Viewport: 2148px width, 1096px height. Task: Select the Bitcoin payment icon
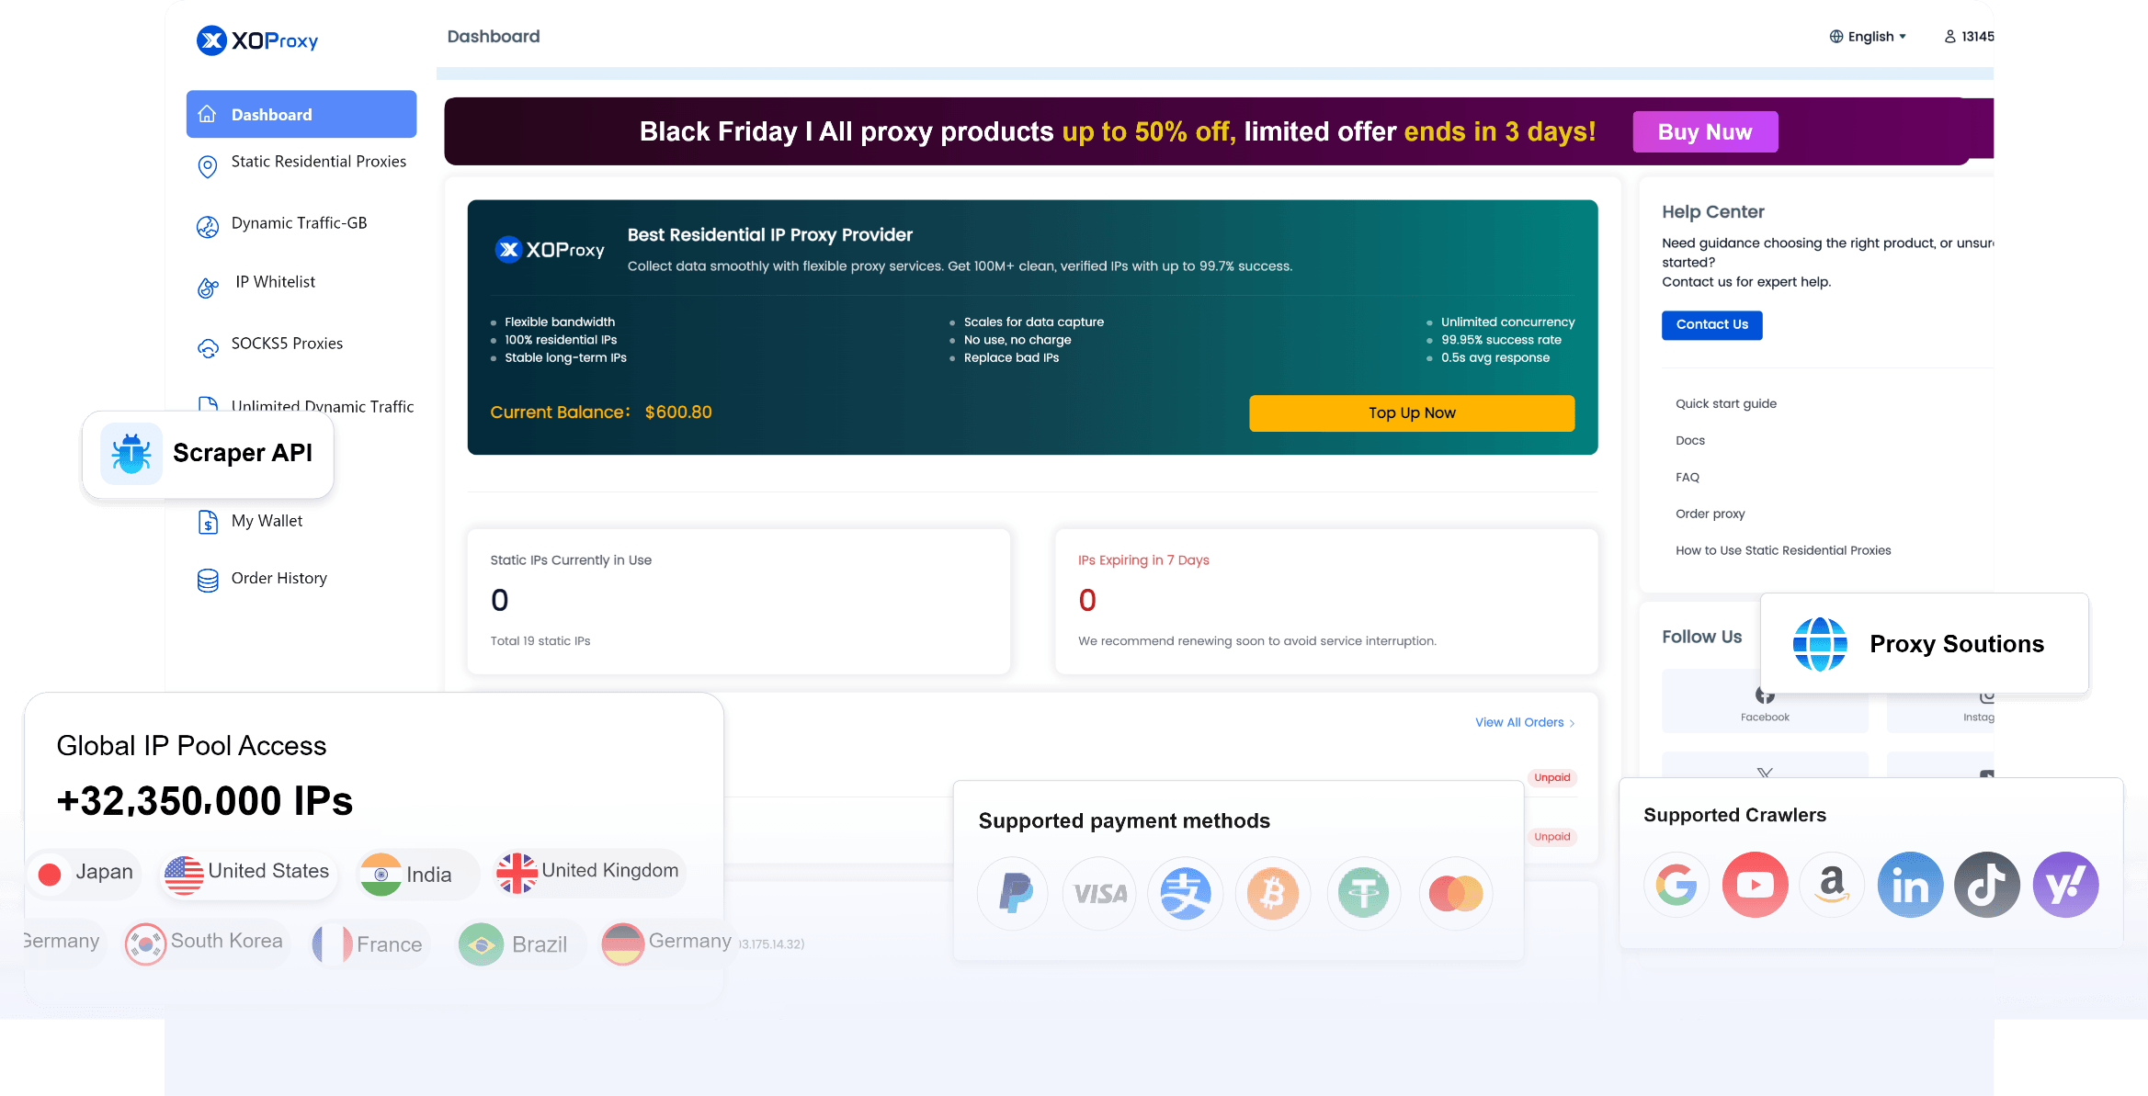1273,893
